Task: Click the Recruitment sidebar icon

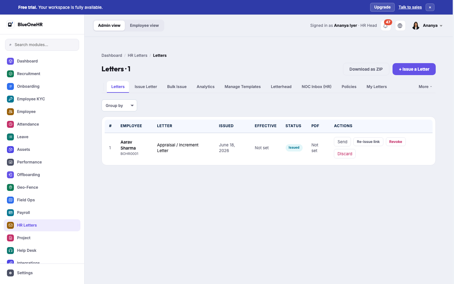Action: (x=10, y=74)
